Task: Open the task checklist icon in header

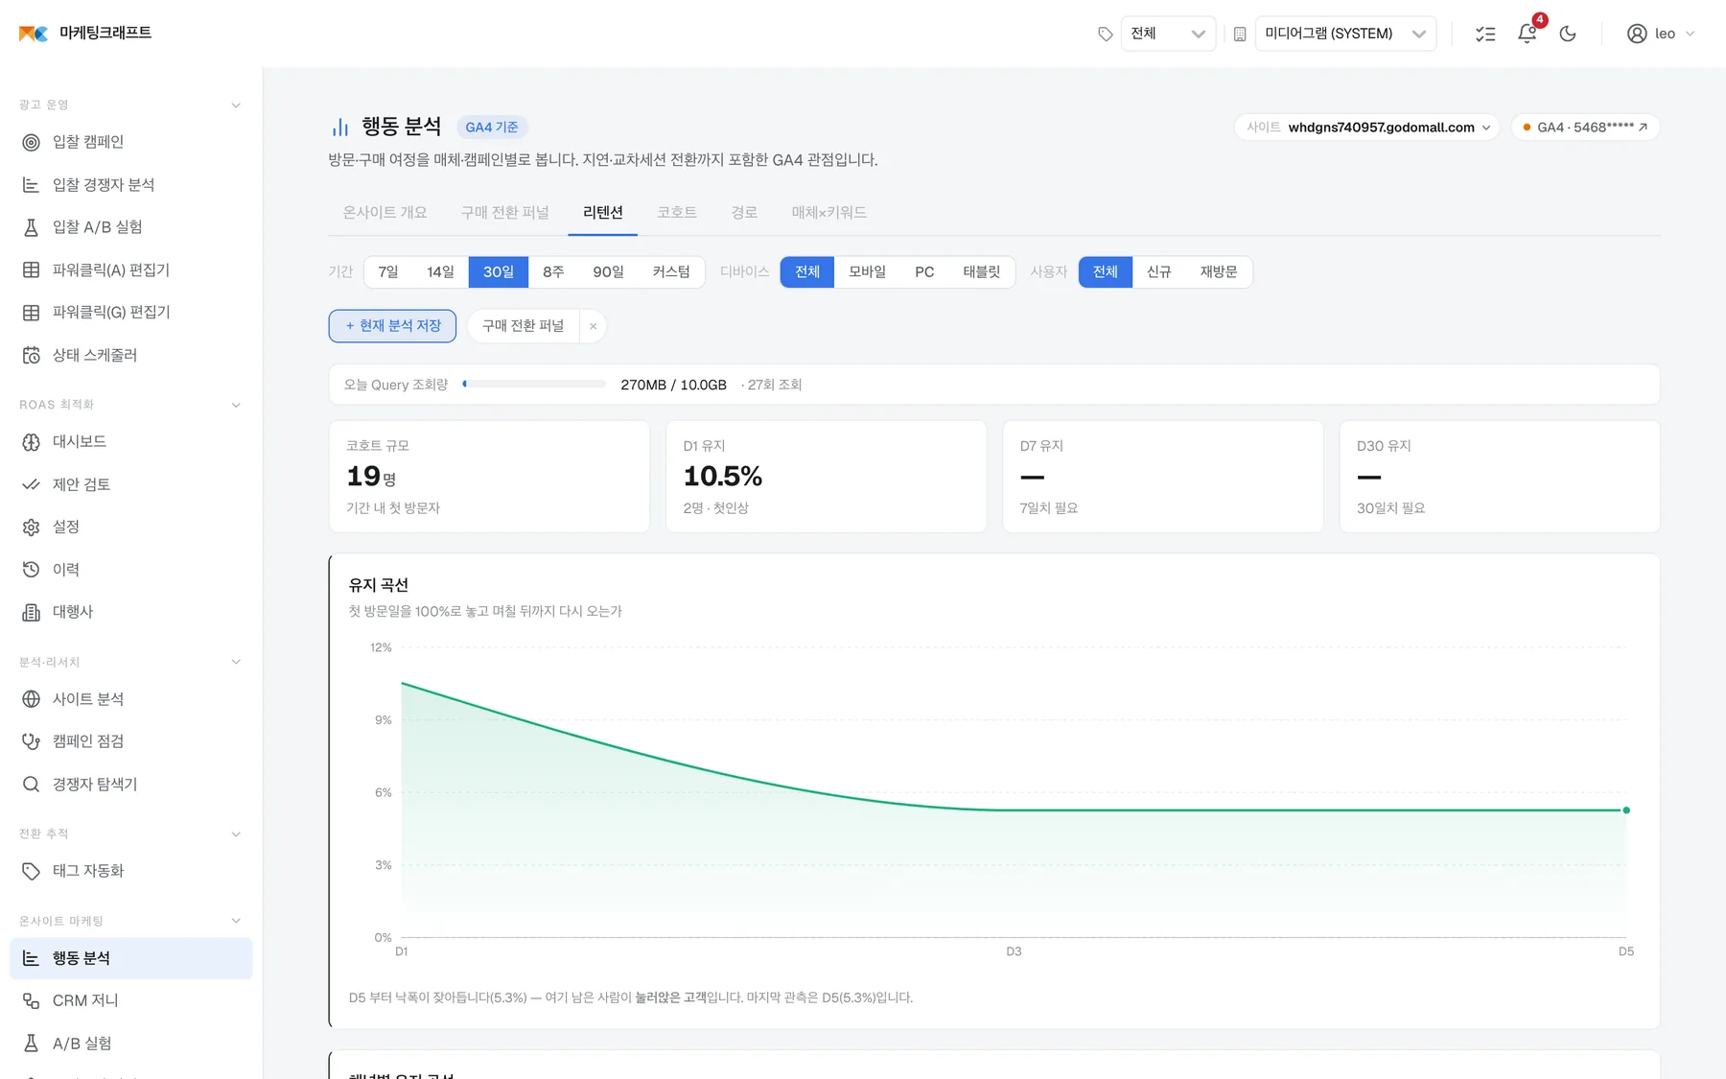Action: 1485,34
